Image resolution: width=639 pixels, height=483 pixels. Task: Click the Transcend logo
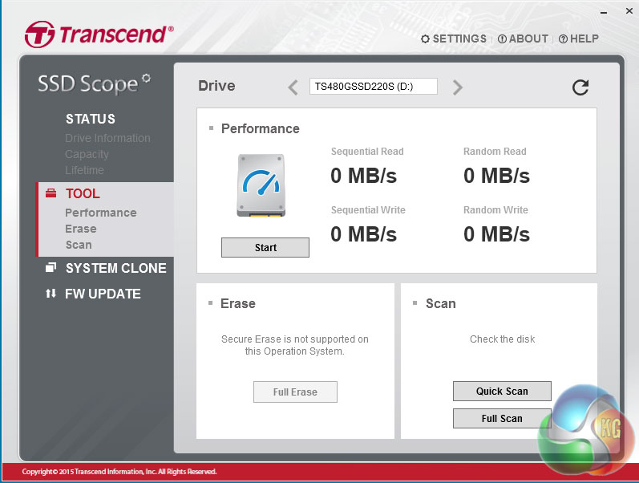coord(99,34)
